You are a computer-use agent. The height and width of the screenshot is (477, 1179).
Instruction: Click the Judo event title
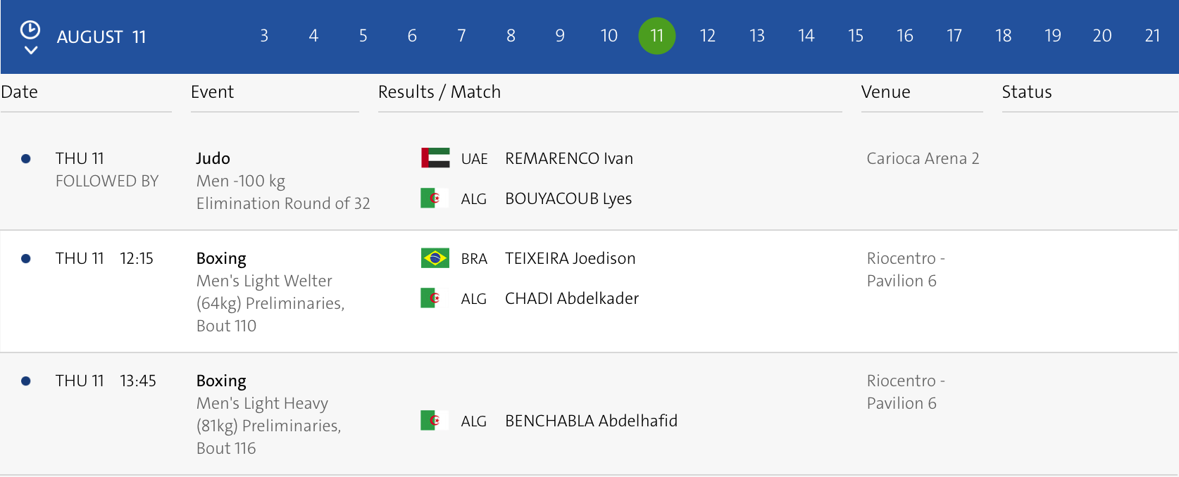pyautogui.click(x=213, y=158)
